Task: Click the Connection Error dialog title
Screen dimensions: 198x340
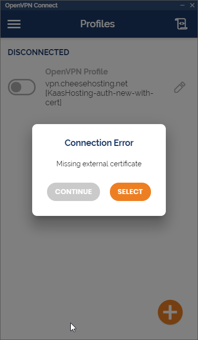Action: pyautogui.click(x=99, y=142)
